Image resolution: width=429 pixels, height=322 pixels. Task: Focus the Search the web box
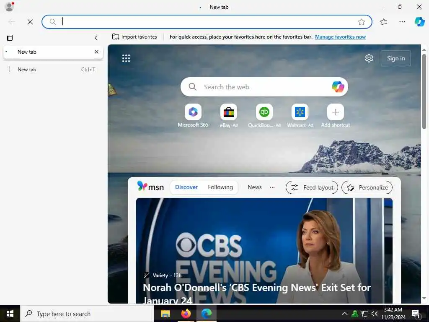[264, 87]
